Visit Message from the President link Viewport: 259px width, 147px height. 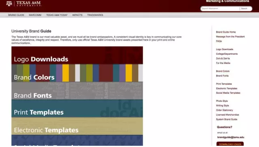click(x=230, y=37)
